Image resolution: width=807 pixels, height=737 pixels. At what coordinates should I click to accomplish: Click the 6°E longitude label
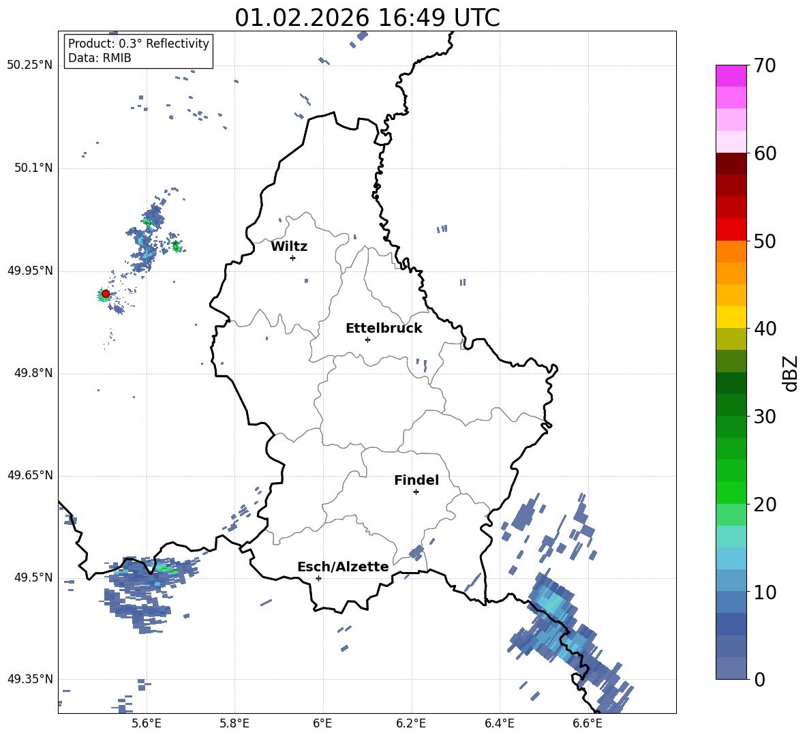click(x=322, y=723)
